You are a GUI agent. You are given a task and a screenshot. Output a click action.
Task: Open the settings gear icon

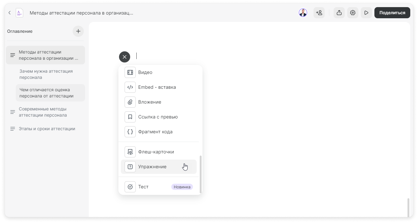pyautogui.click(x=353, y=13)
